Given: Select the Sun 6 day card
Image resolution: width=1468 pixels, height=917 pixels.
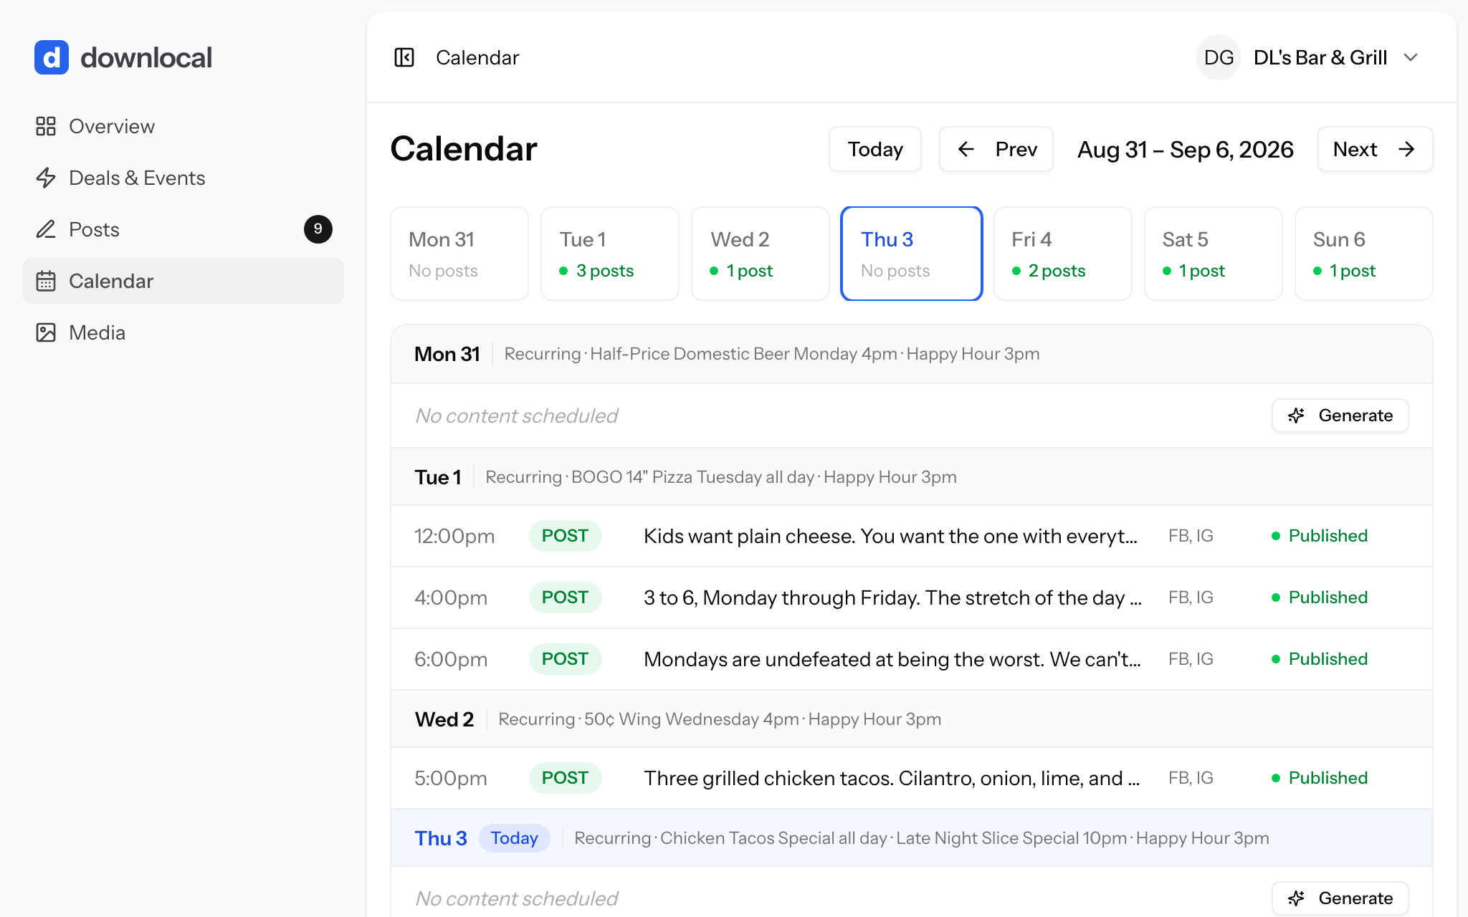Looking at the screenshot, I should (1364, 254).
